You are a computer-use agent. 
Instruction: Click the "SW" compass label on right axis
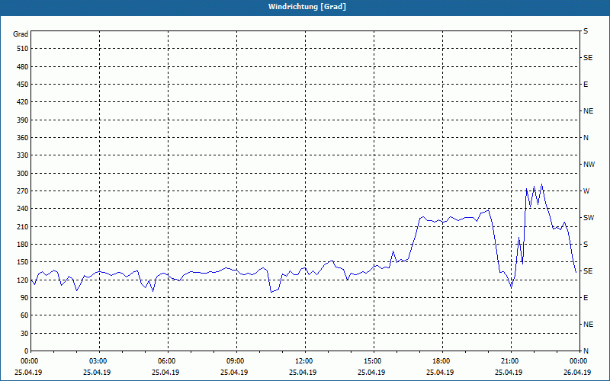point(589,218)
